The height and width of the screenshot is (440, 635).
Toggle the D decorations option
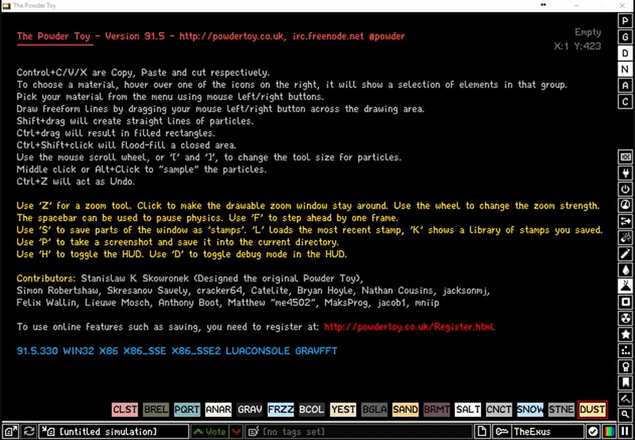tap(625, 53)
